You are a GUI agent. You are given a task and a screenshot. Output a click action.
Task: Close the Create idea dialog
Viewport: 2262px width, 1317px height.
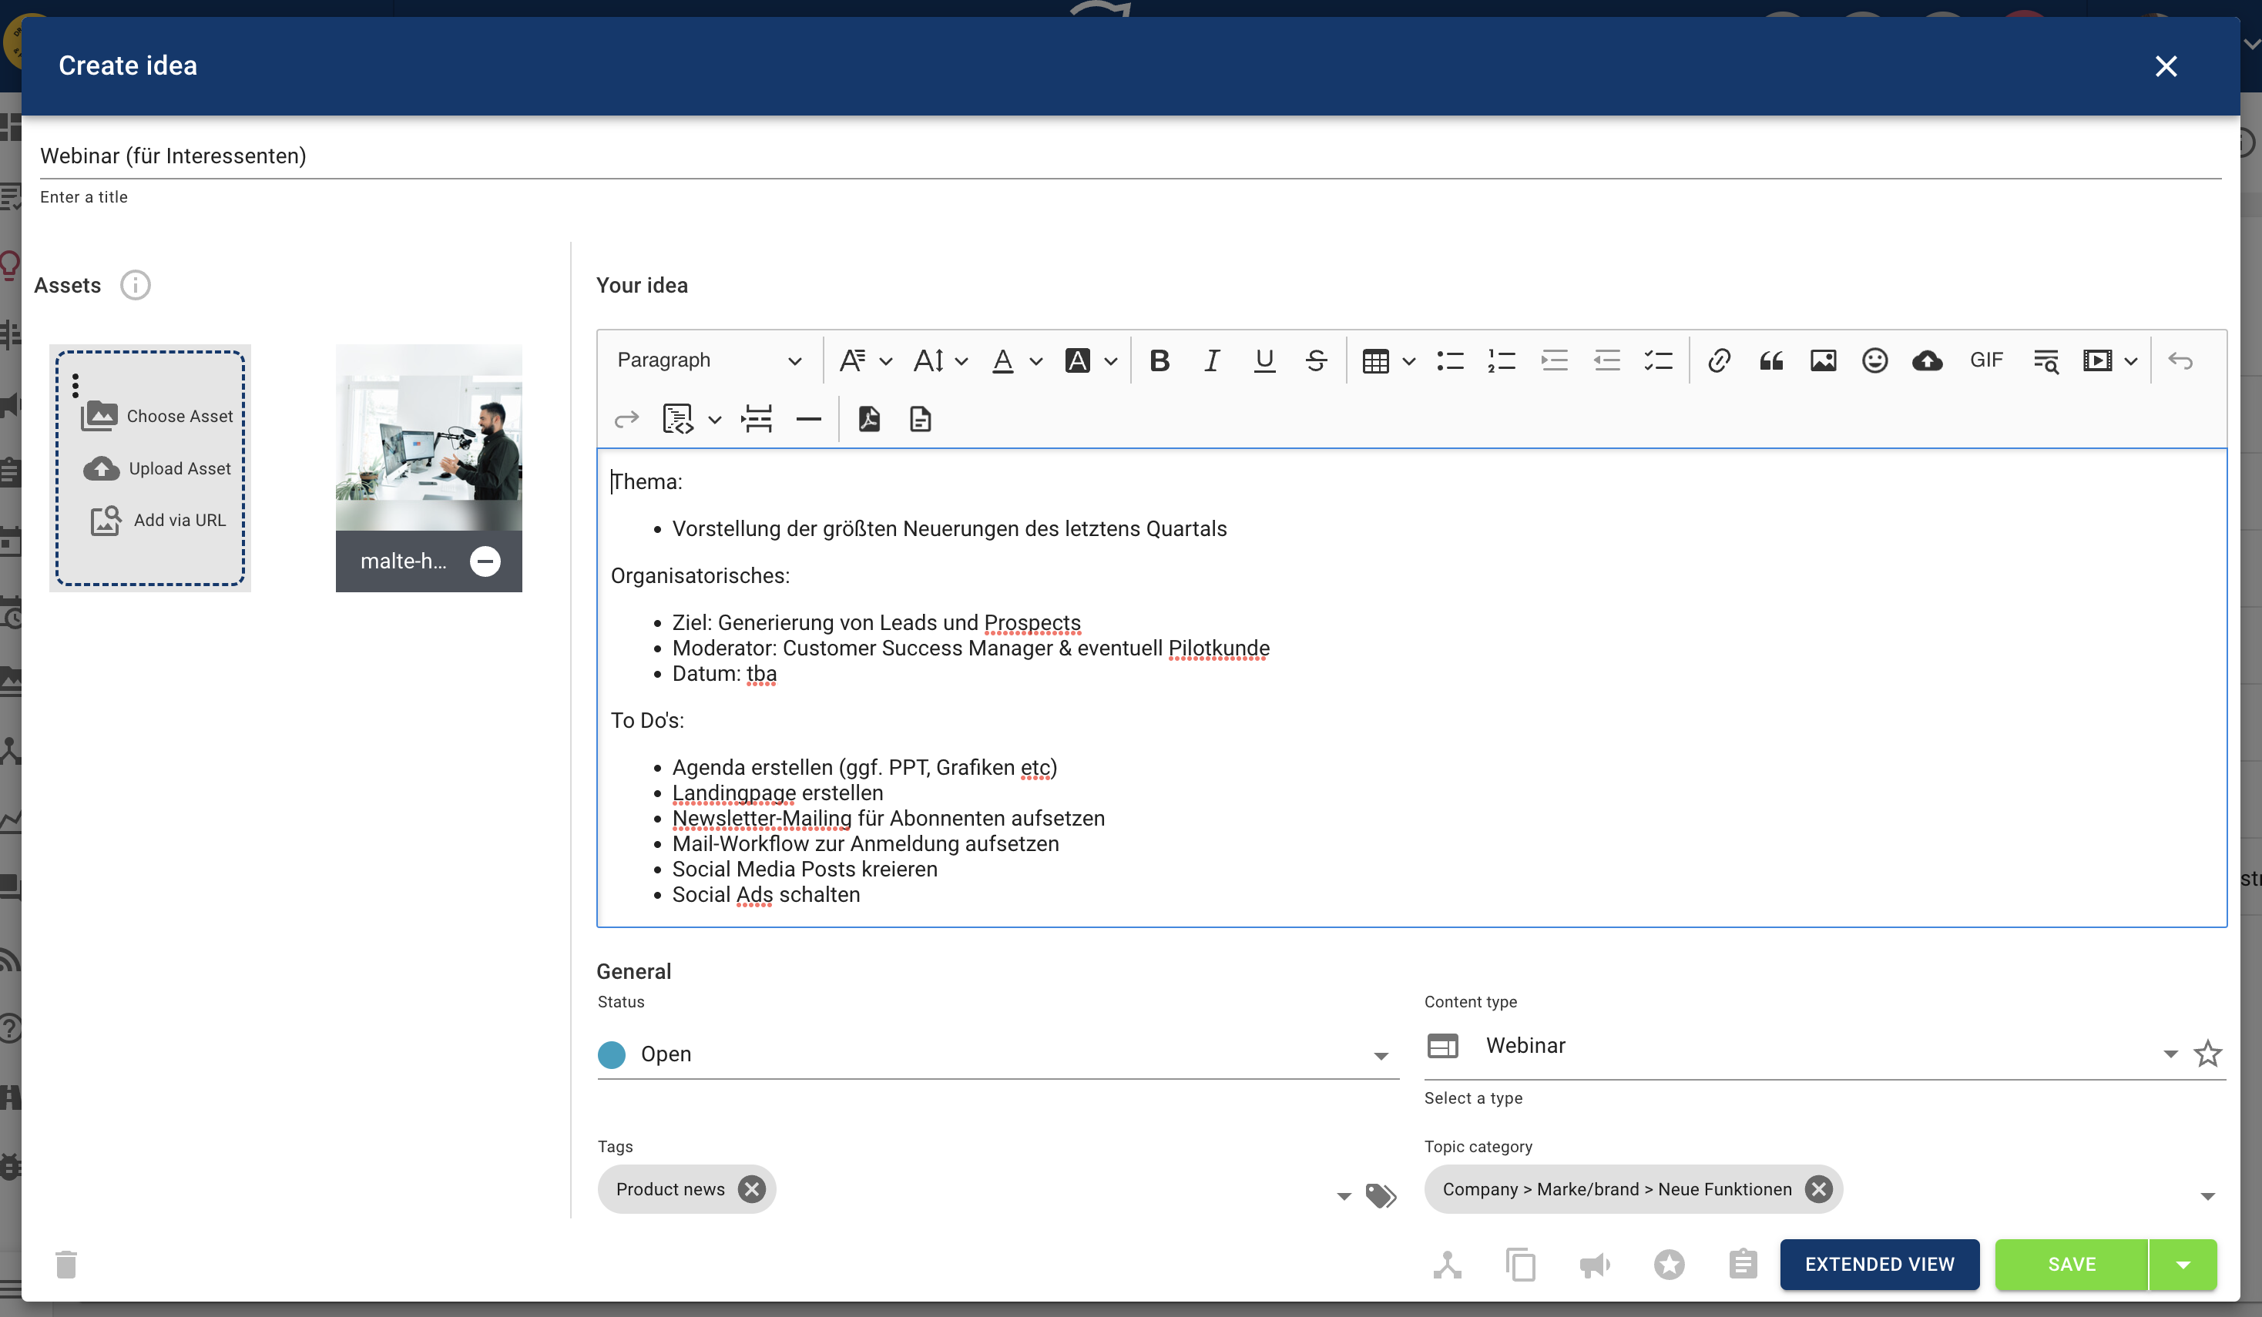2166,65
